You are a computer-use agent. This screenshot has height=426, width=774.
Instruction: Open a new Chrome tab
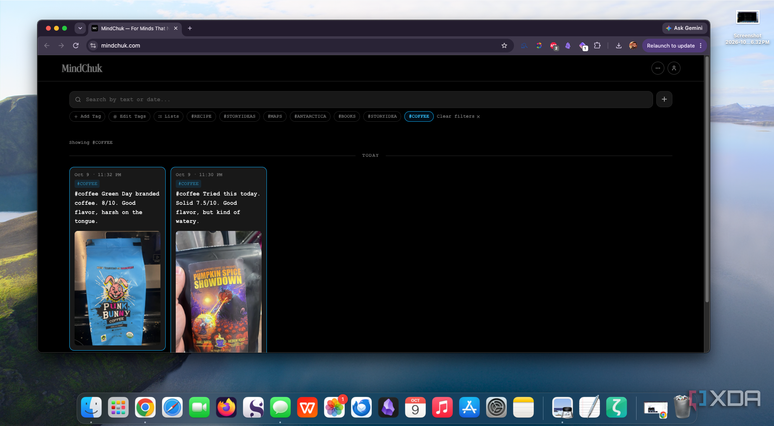[190, 28]
